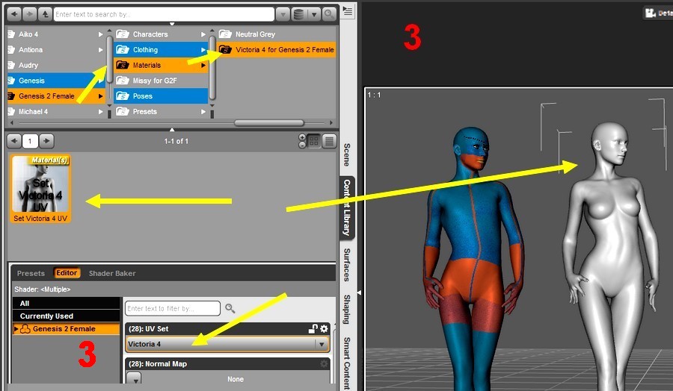Click the folder columns horizontal scrollbar
Viewport: 673px width, 391px height.
pyautogui.click(x=269, y=123)
